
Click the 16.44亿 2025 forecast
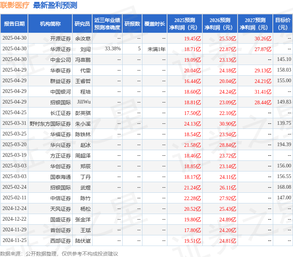pos(192,81)
